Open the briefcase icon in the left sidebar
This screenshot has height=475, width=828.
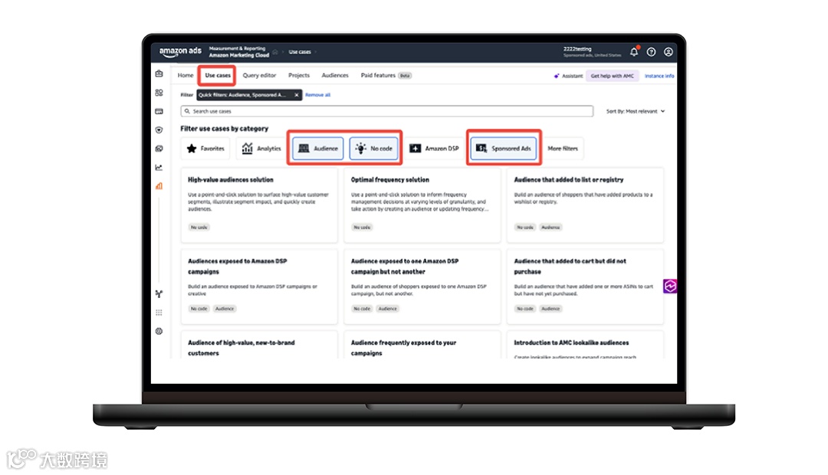(x=159, y=74)
